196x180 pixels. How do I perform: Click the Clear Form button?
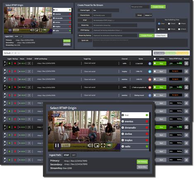point(161,36)
